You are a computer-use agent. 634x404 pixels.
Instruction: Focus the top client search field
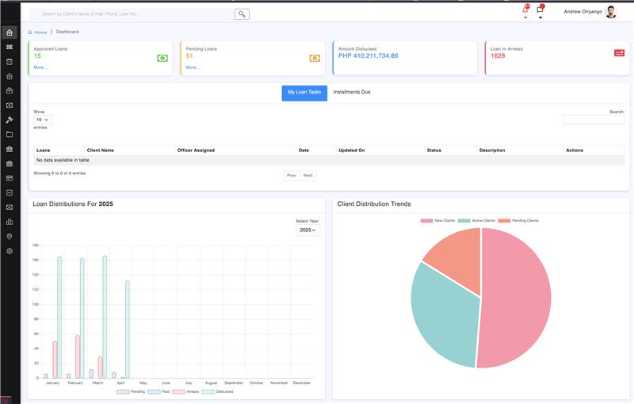[132, 14]
